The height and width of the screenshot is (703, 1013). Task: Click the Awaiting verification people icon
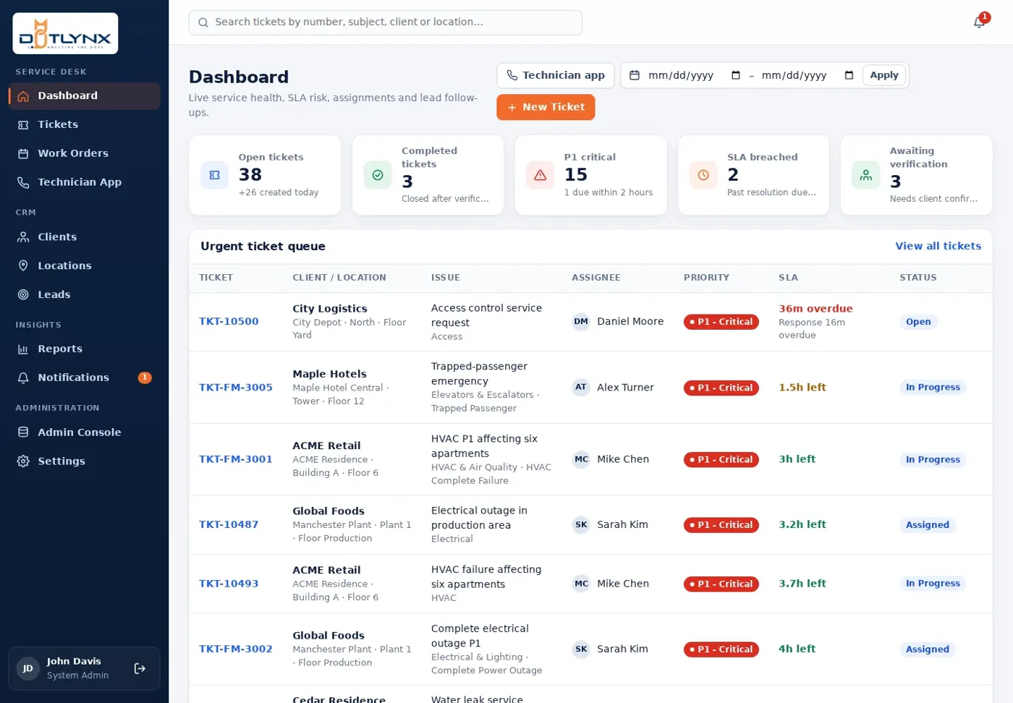[x=866, y=175]
